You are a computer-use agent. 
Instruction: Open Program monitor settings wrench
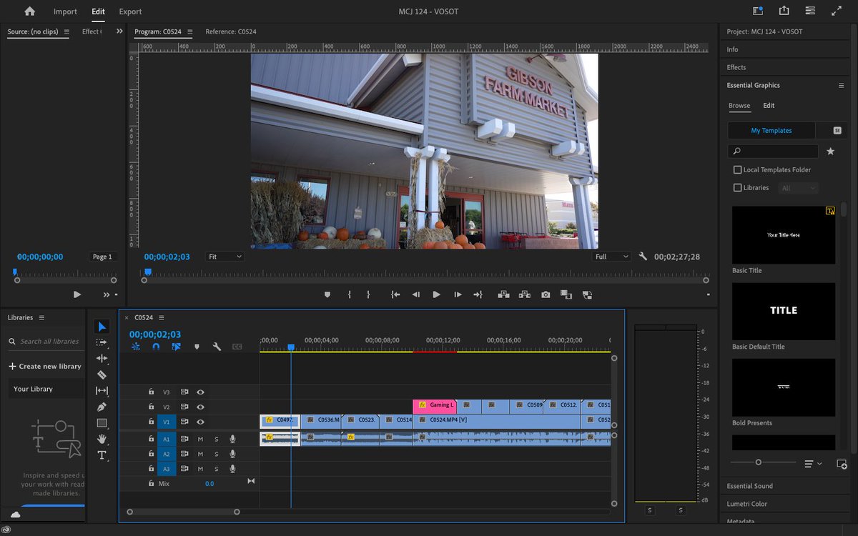click(643, 257)
